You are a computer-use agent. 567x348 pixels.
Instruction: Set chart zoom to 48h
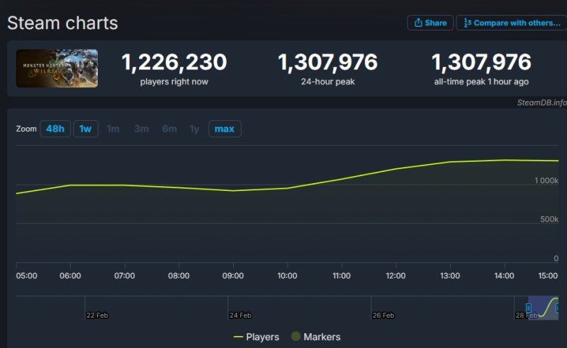55,129
